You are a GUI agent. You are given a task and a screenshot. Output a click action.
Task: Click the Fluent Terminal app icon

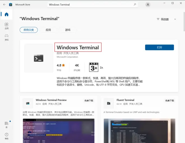108,103
